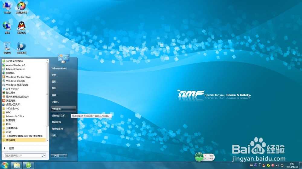Open the 计算机 desktop icon
The image size is (302, 169).
click(7, 8)
